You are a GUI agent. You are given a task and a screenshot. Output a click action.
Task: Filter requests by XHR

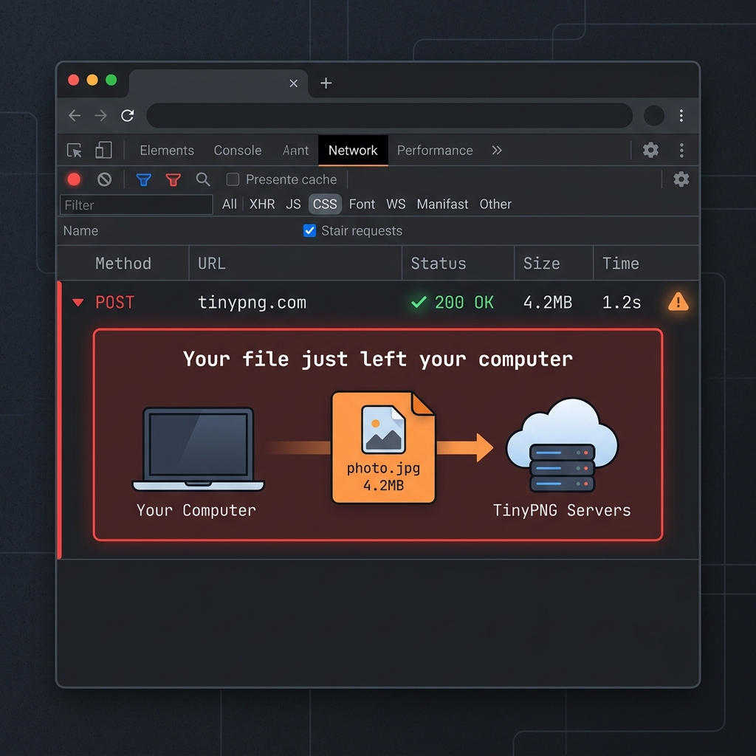[262, 204]
